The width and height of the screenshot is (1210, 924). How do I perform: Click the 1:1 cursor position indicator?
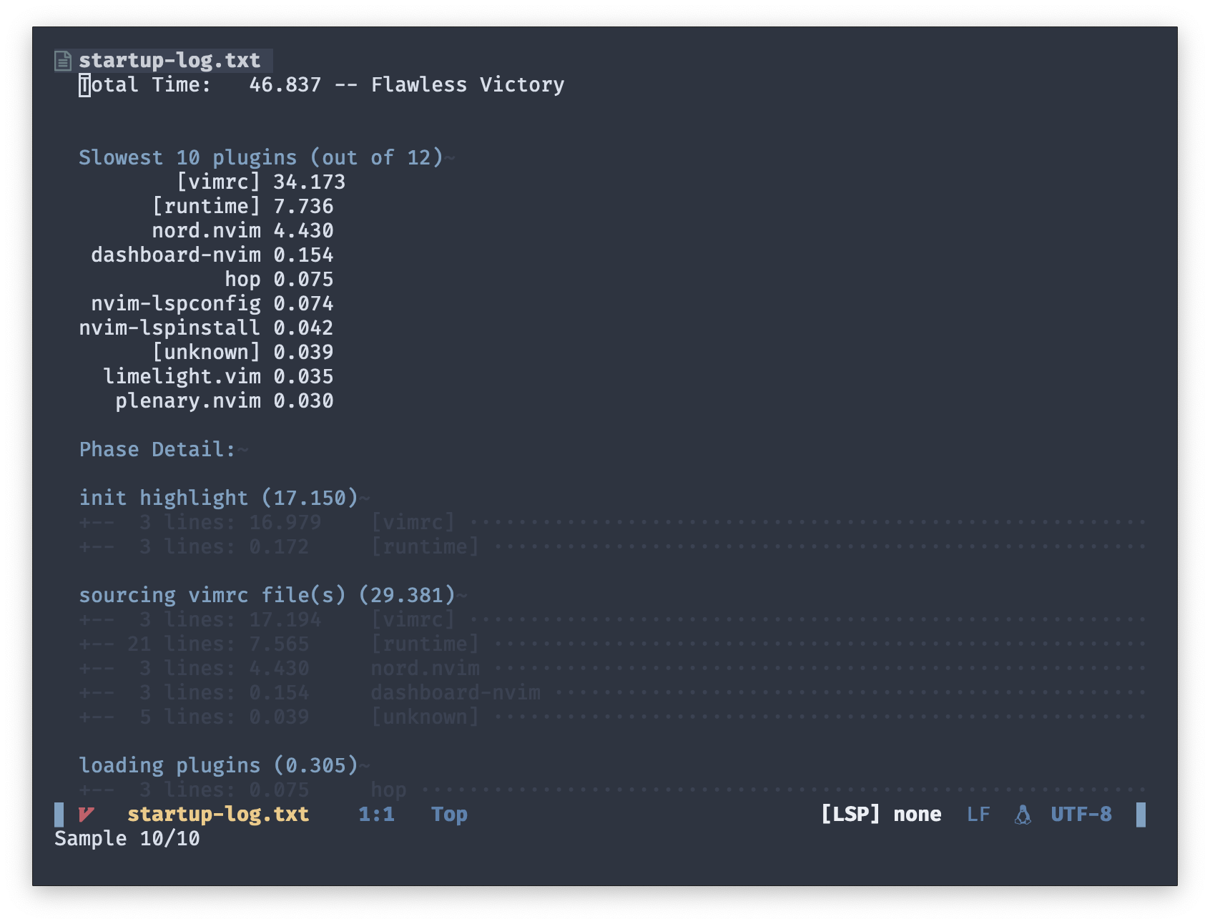coord(378,814)
